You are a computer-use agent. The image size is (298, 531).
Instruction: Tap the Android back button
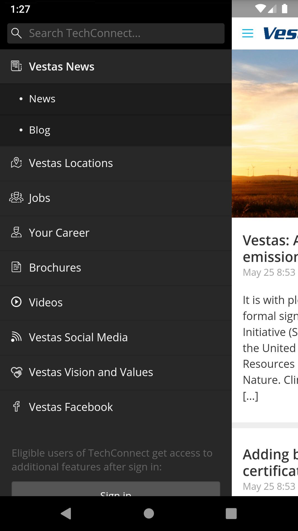point(66,513)
